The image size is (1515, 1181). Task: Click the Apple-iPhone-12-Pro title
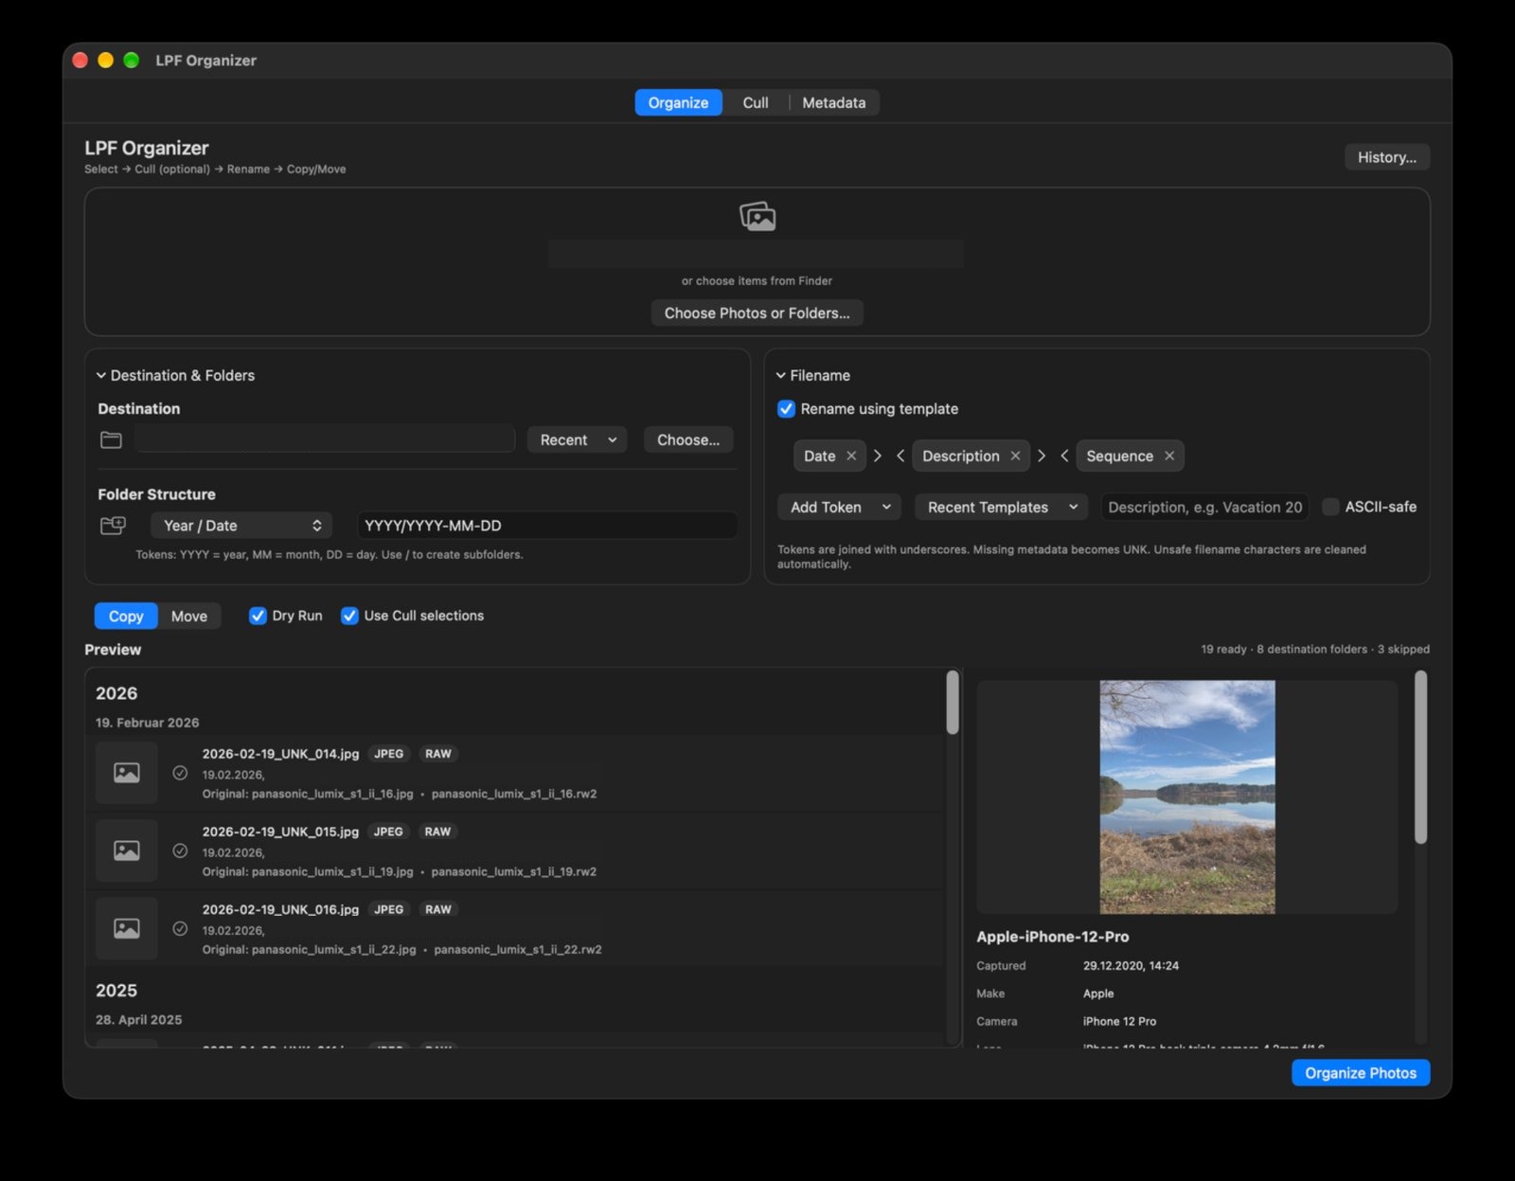pyautogui.click(x=1053, y=937)
